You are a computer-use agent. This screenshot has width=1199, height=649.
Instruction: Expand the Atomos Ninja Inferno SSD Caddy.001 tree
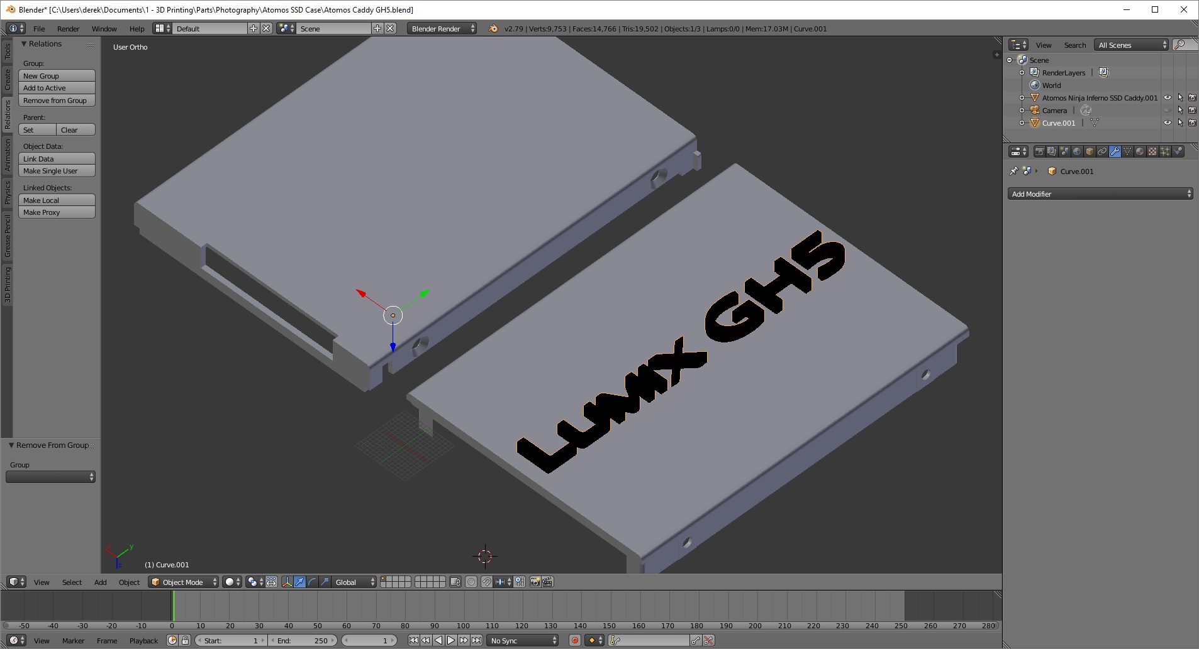click(1022, 97)
